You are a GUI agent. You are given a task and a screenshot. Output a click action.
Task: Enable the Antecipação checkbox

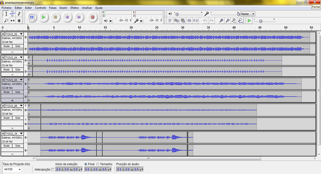click(x=53, y=170)
